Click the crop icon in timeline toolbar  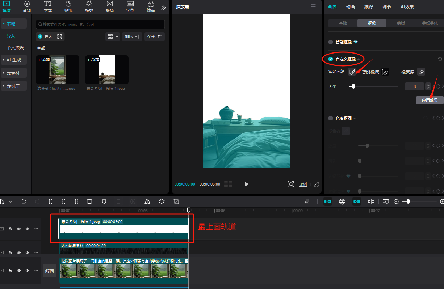click(x=176, y=201)
